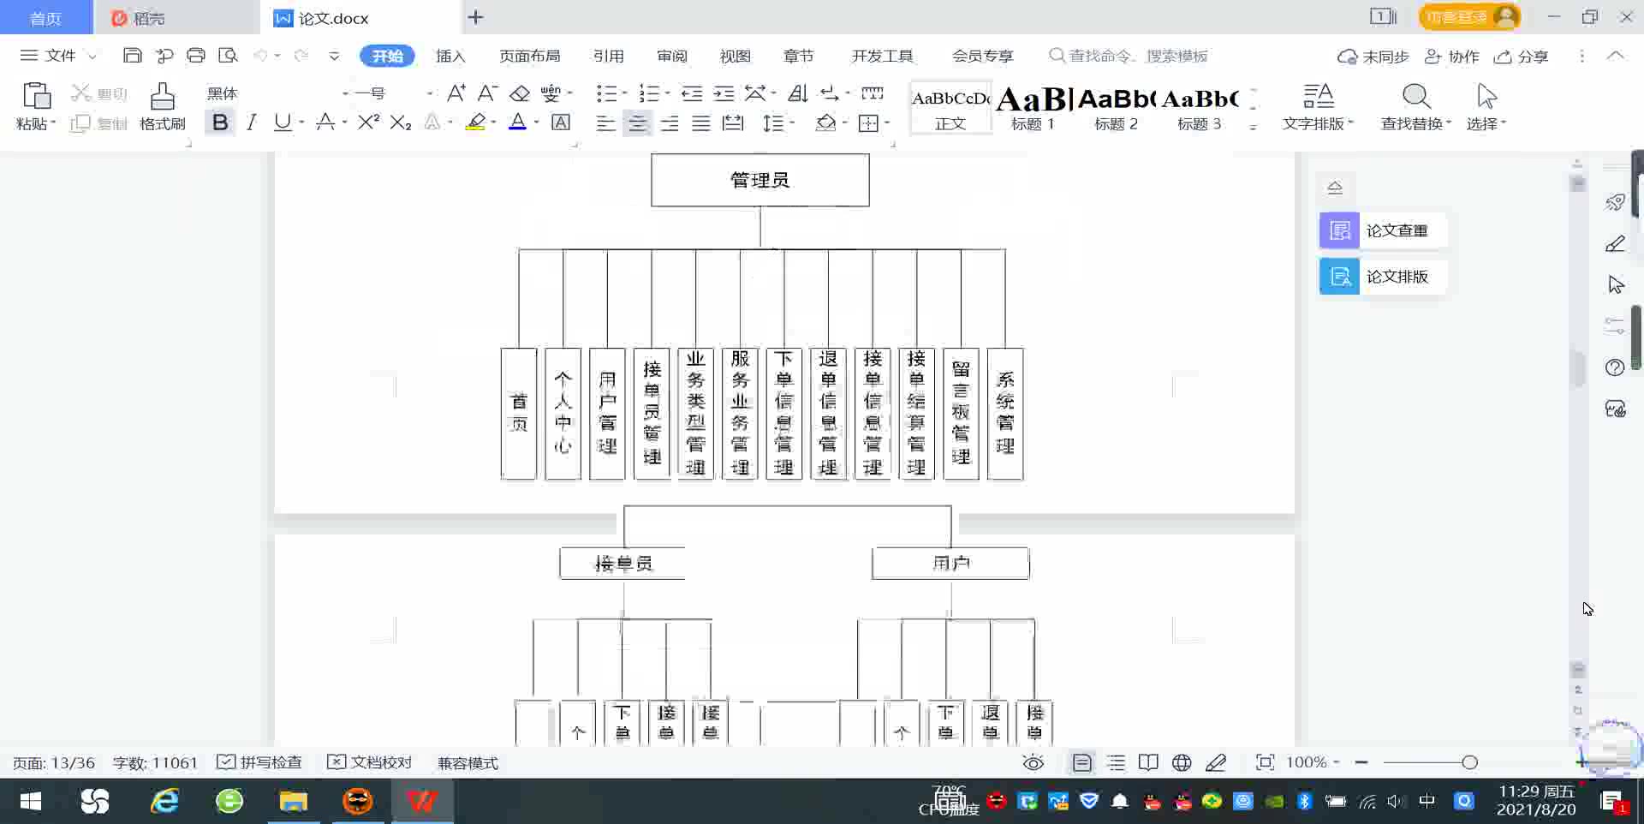
Task: Redo the last undone action
Action: click(x=301, y=56)
